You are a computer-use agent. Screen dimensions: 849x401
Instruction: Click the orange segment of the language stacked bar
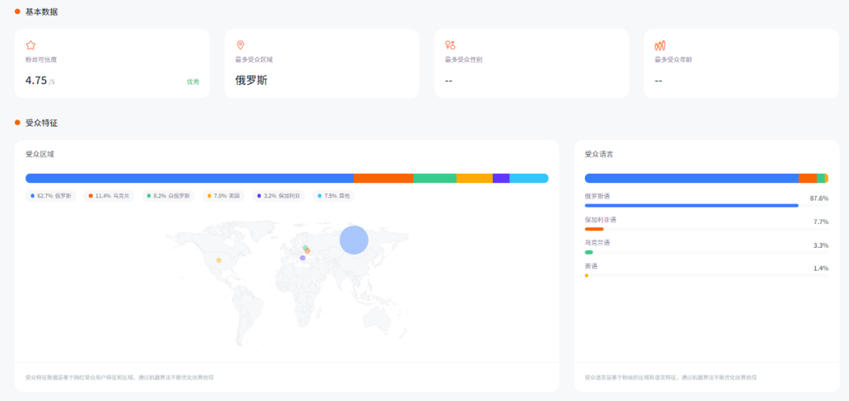point(807,178)
